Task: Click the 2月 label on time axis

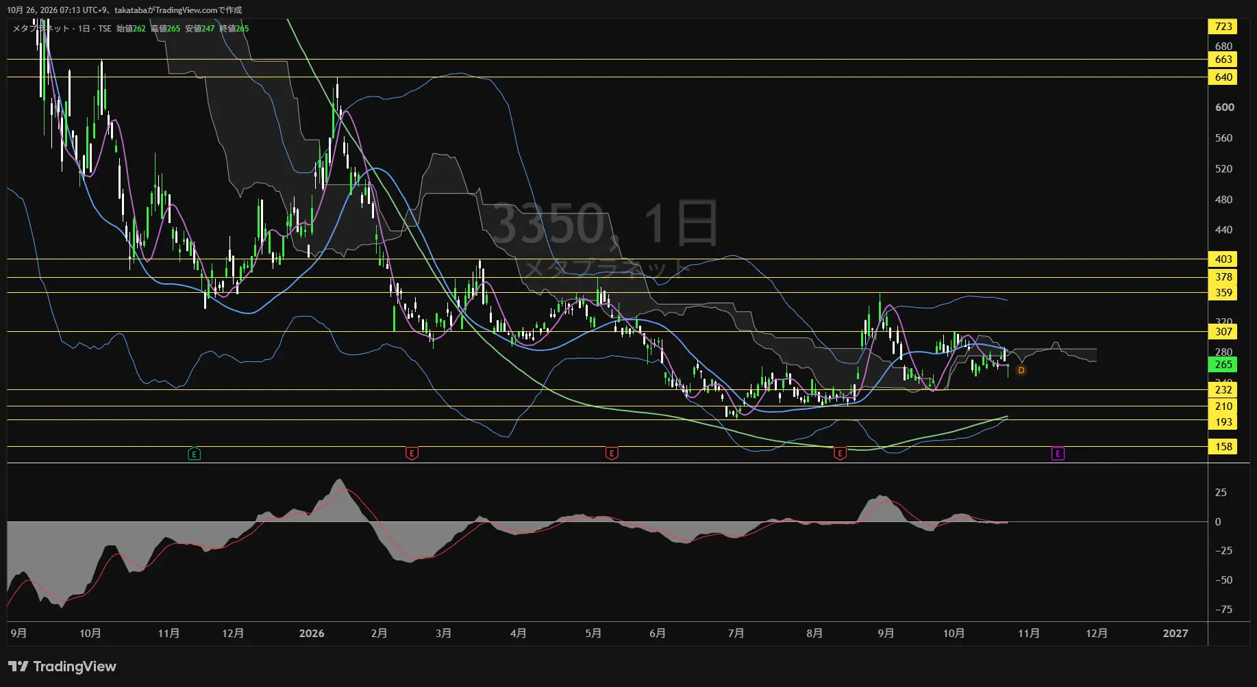Action: point(379,634)
